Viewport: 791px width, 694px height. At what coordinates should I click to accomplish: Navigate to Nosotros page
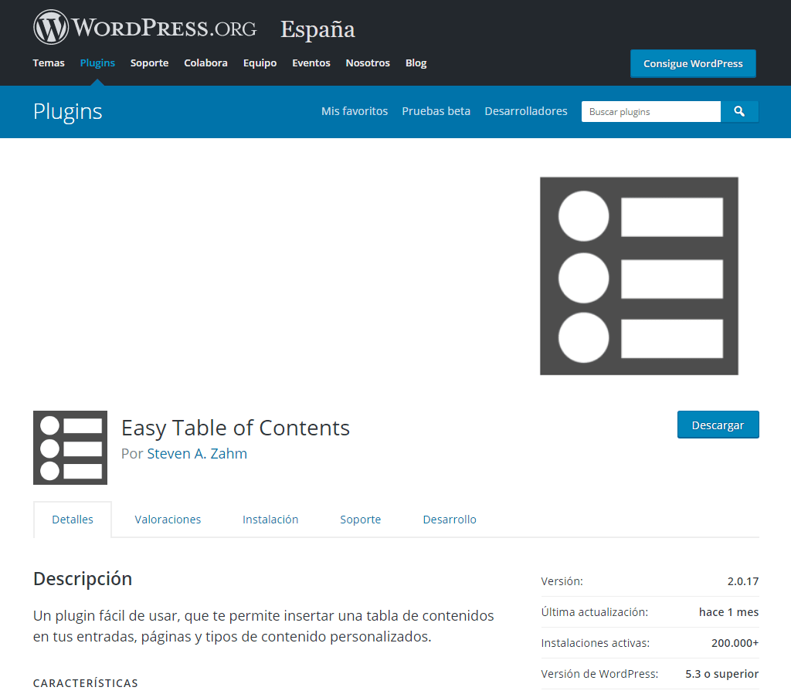(x=368, y=63)
